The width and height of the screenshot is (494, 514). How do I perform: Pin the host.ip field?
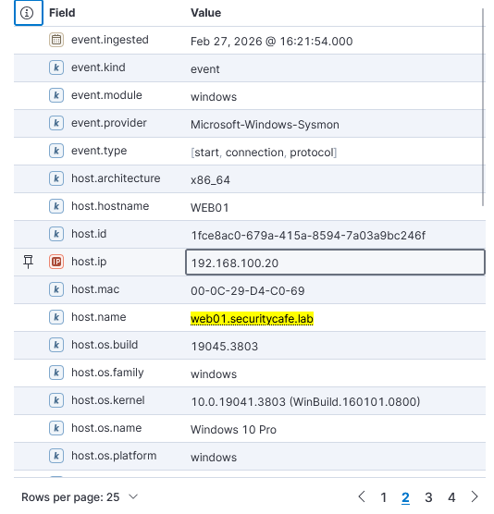[28, 262]
